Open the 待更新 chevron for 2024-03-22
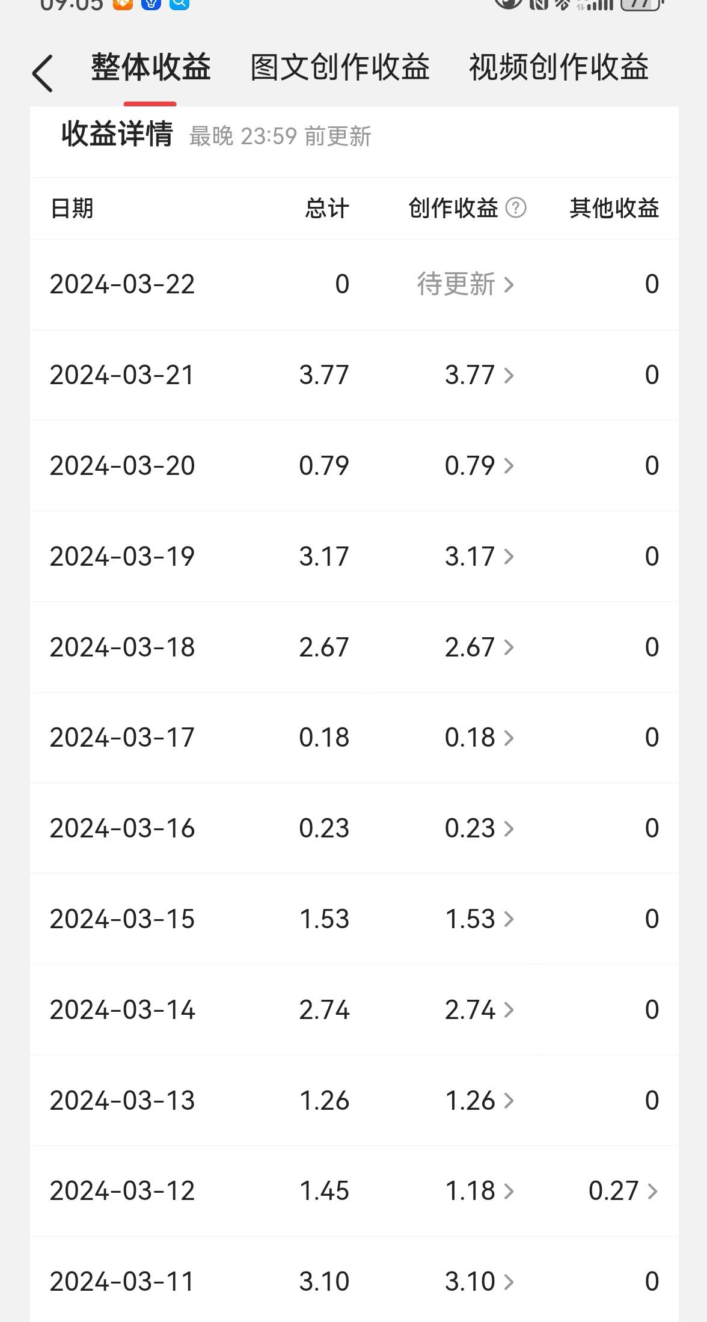 [509, 284]
